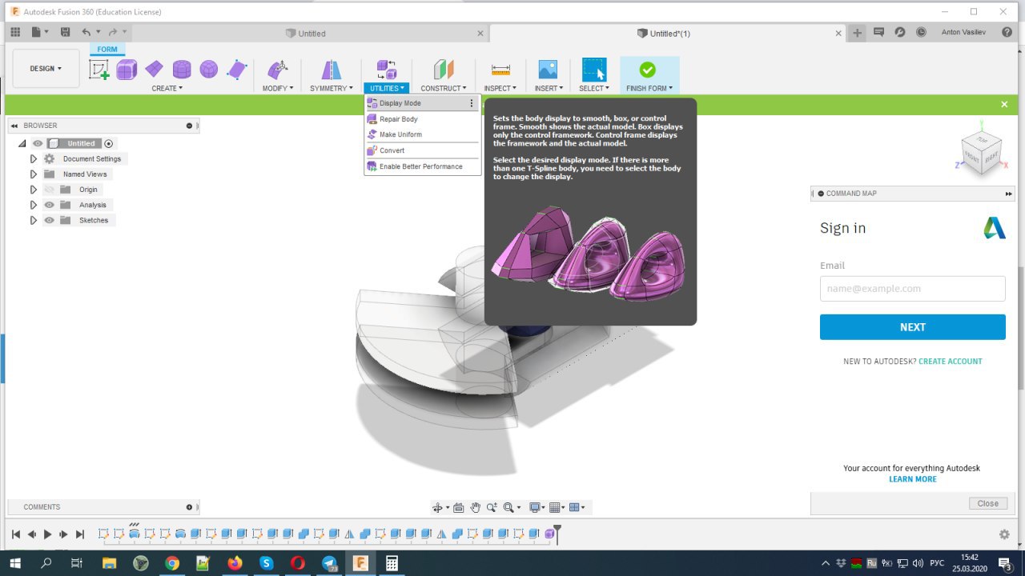The width and height of the screenshot is (1025, 576).
Task: Expand the Document Settings node
Action: 34,159
